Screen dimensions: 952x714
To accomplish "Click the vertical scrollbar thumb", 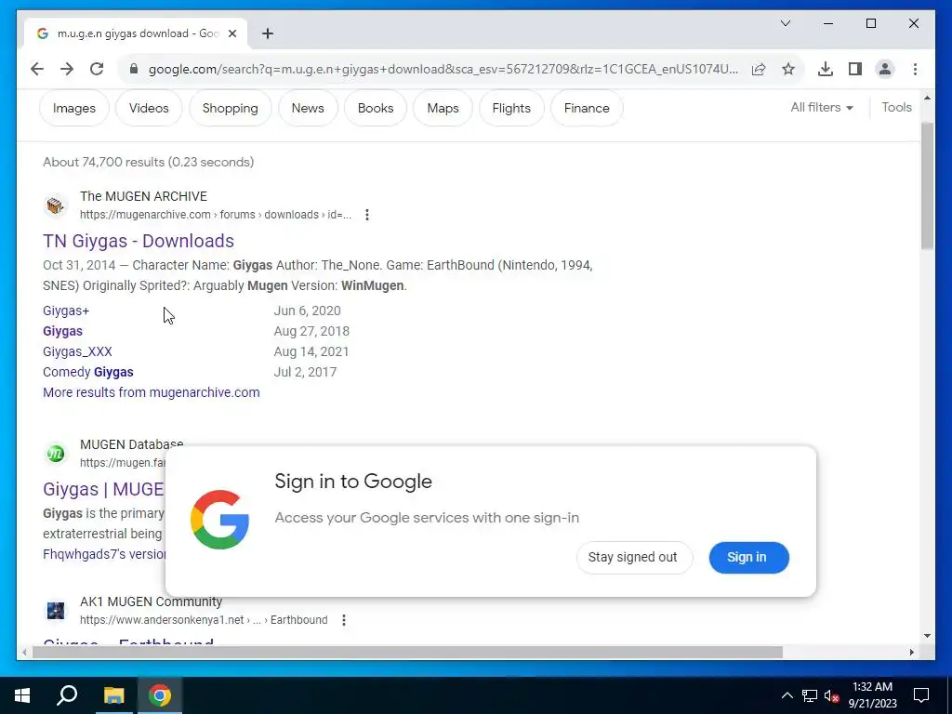I will 927,185.
